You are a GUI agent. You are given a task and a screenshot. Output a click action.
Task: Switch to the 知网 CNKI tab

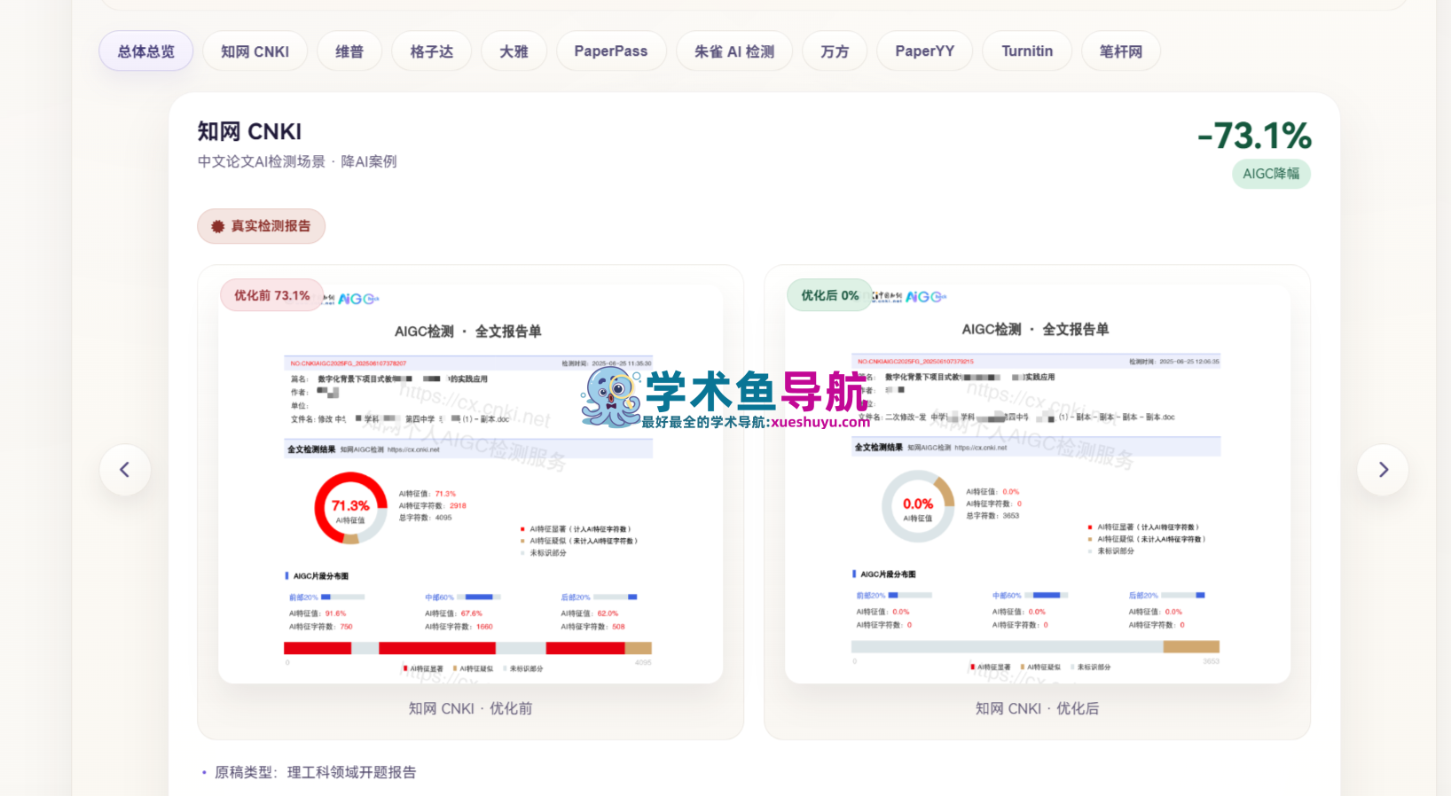(x=255, y=51)
